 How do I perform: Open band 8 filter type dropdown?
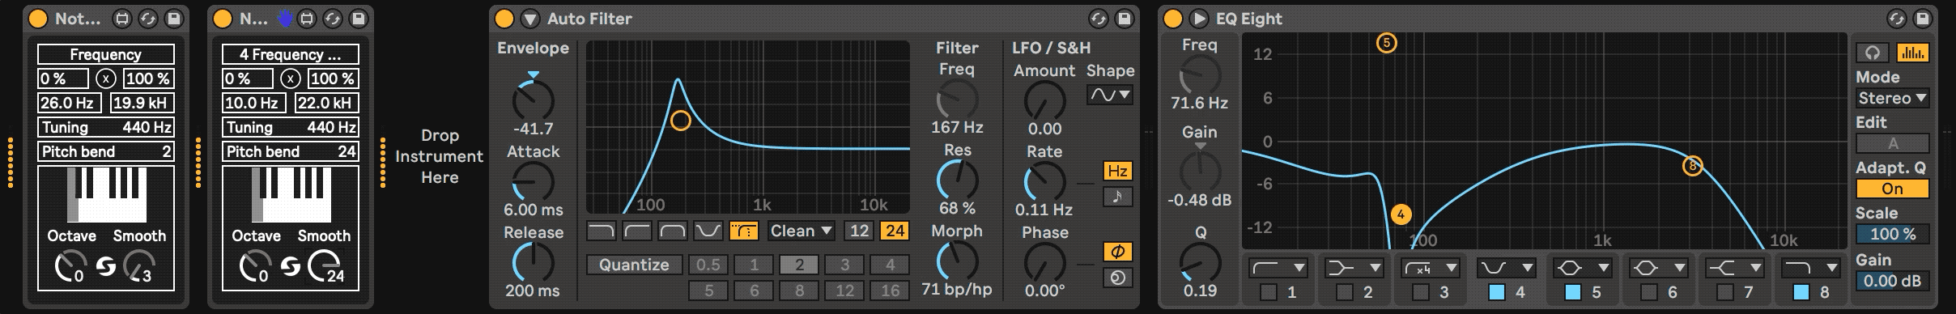tap(1811, 267)
